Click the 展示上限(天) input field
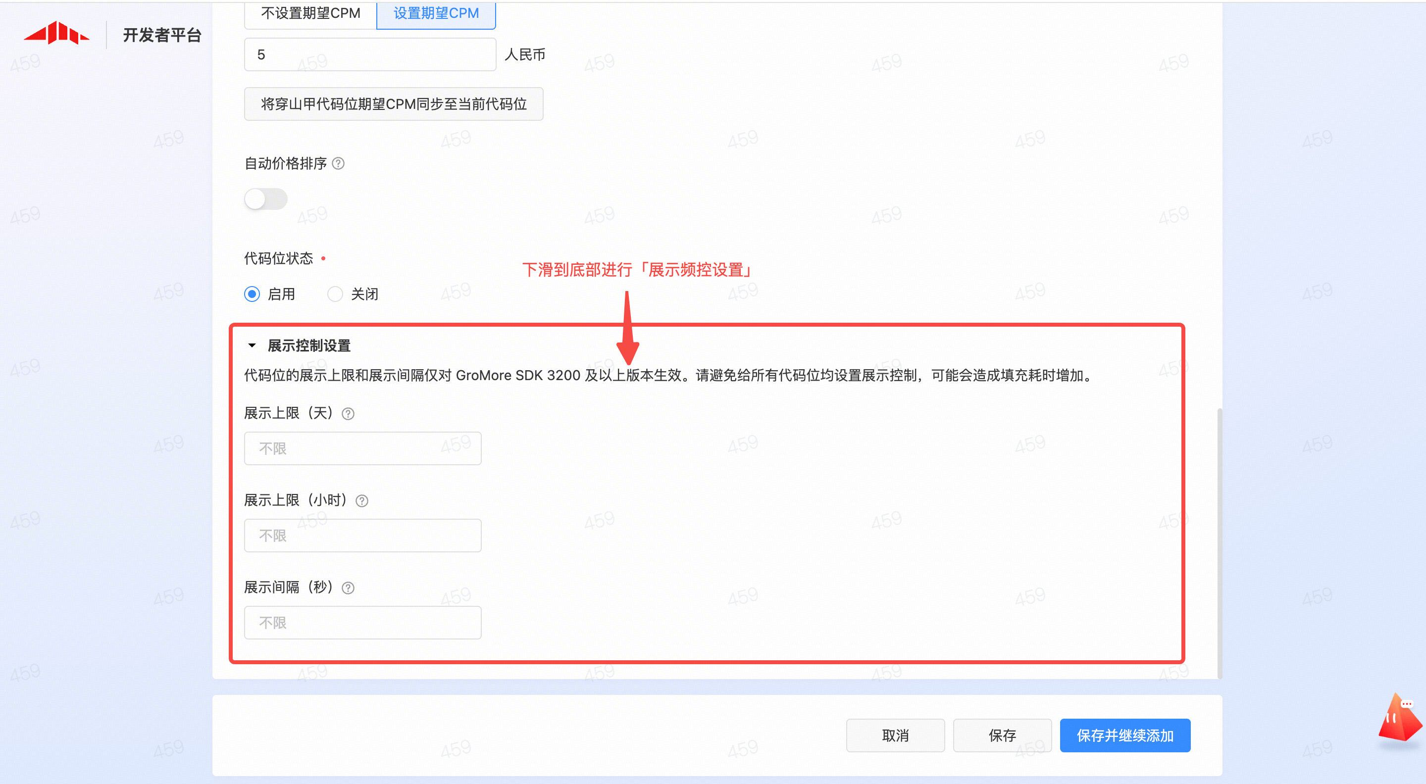The image size is (1426, 784). click(362, 448)
